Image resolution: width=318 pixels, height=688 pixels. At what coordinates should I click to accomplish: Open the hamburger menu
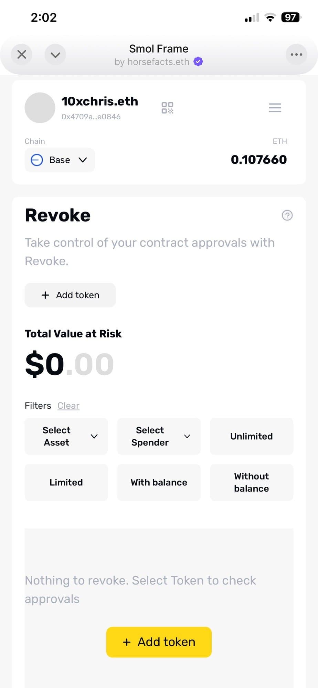tap(275, 108)
